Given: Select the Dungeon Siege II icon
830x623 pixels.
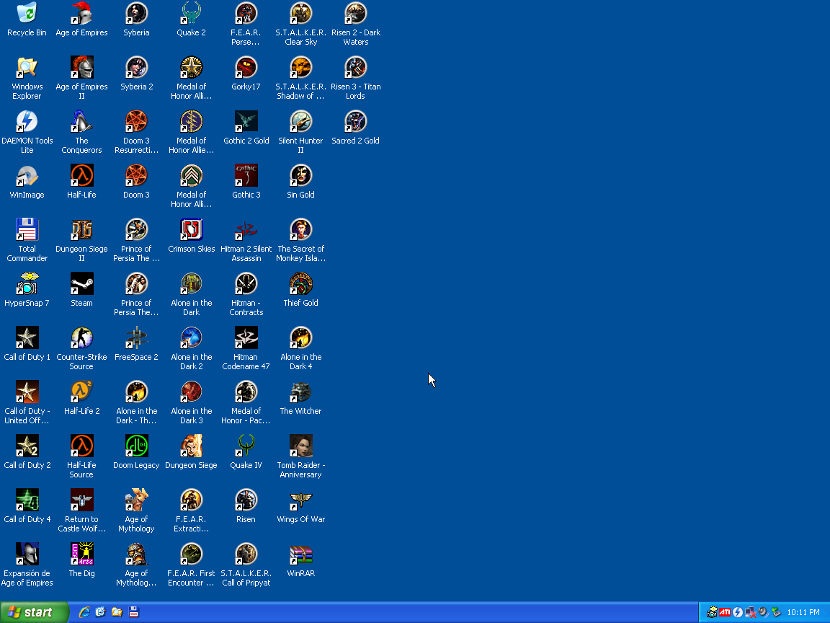Looking at the screenshot, I should pyautogui.click(x=82, y=230).
